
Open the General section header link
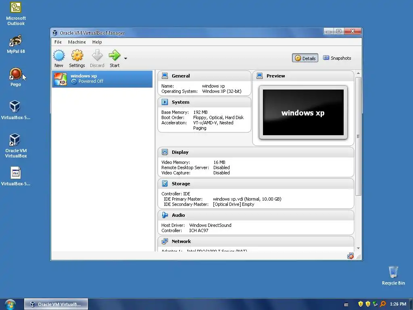coord(181,76)
